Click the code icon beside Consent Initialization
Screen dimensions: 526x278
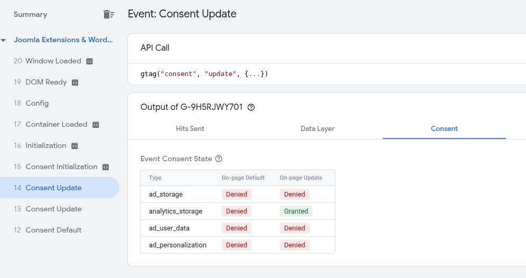[x=106, y=167]
